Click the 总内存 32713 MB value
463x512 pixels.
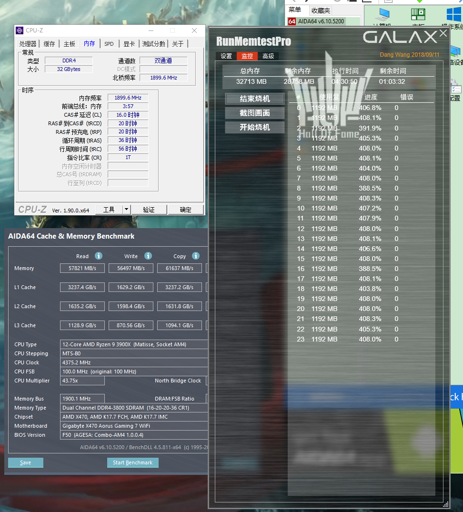click(x=252, y=81)
